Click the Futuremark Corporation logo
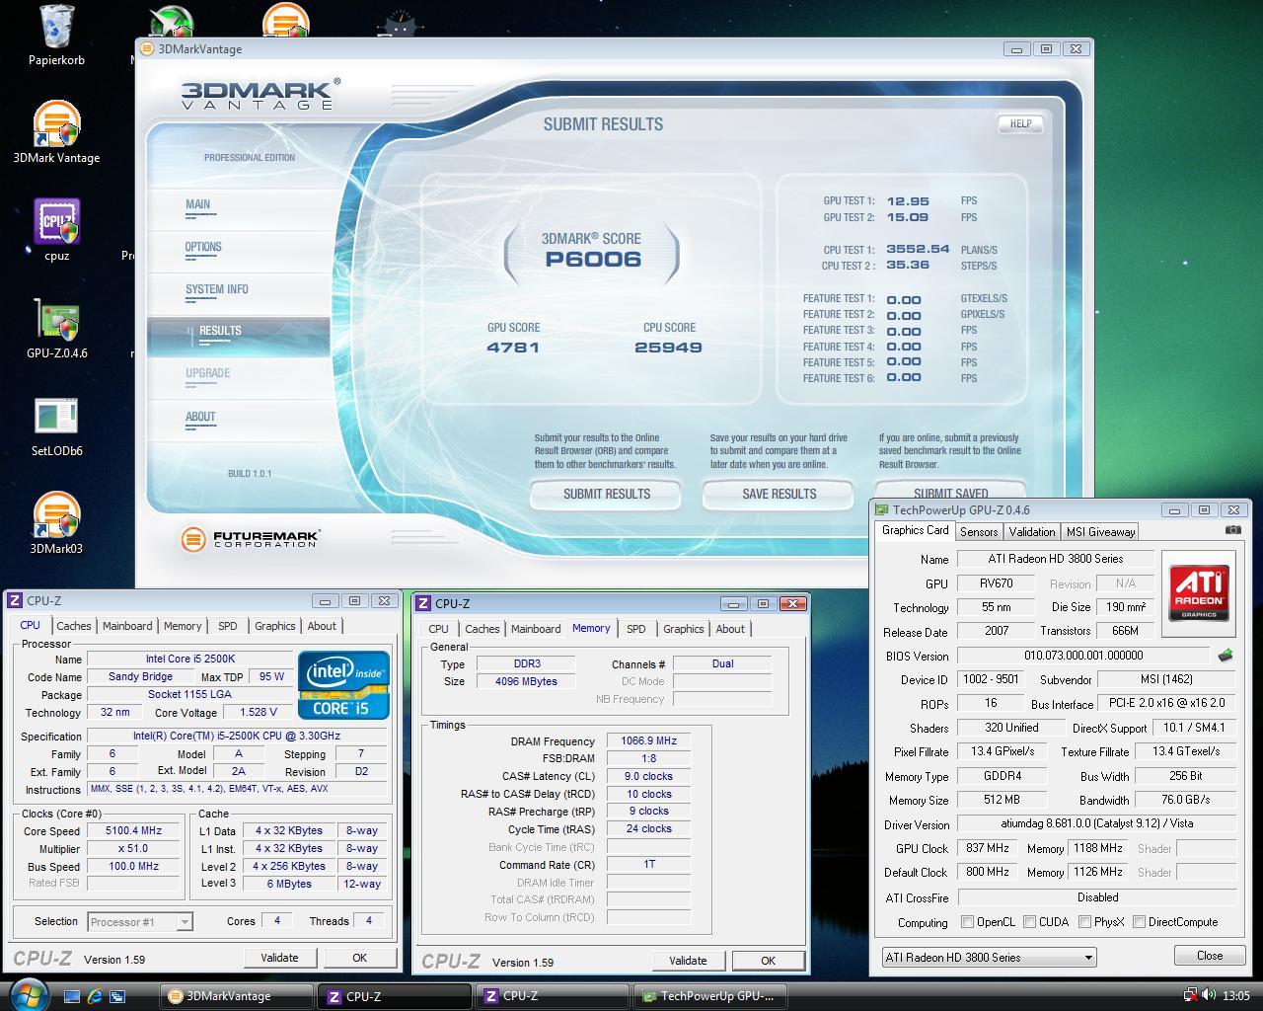The width and height of the screenshot is (1263, 1011). pos(251,539)
